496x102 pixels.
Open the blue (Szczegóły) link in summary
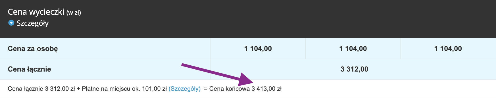pos(185,89)
